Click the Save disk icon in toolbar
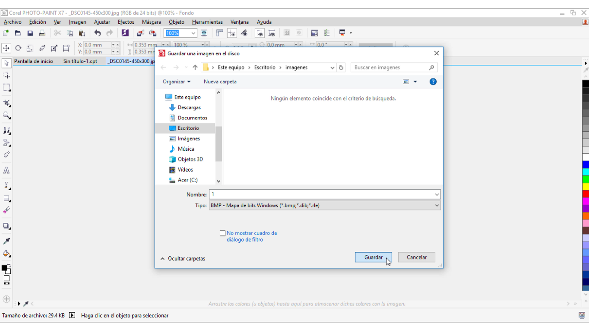This screenshot has width=589, height=331. [30, 33]
